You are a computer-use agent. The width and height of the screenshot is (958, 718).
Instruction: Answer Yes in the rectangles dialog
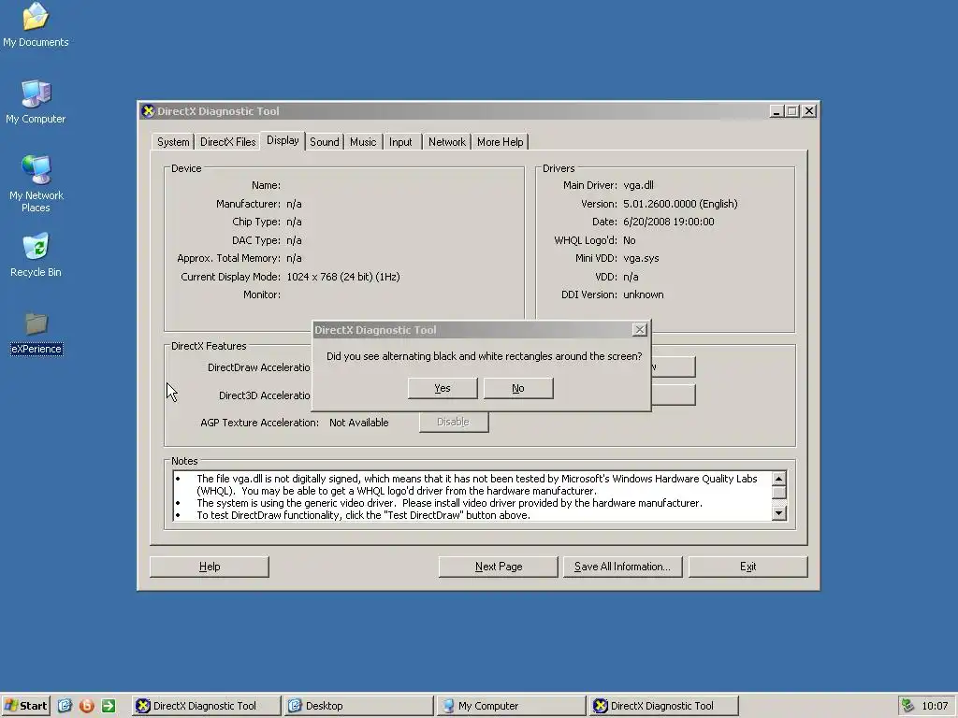tap(443, 388)
